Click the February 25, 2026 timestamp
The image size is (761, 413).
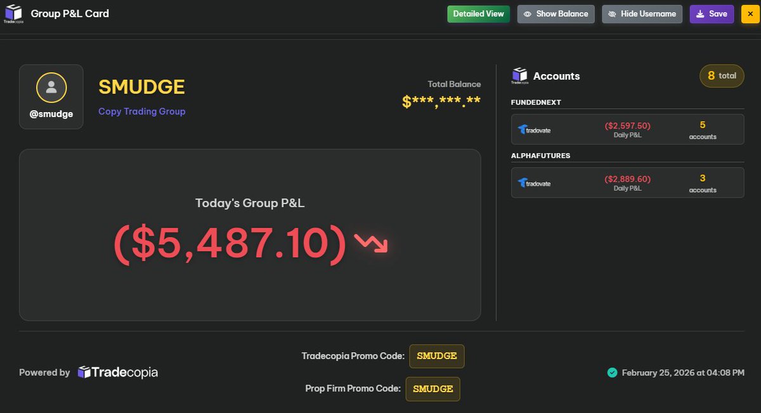point(683,372)
